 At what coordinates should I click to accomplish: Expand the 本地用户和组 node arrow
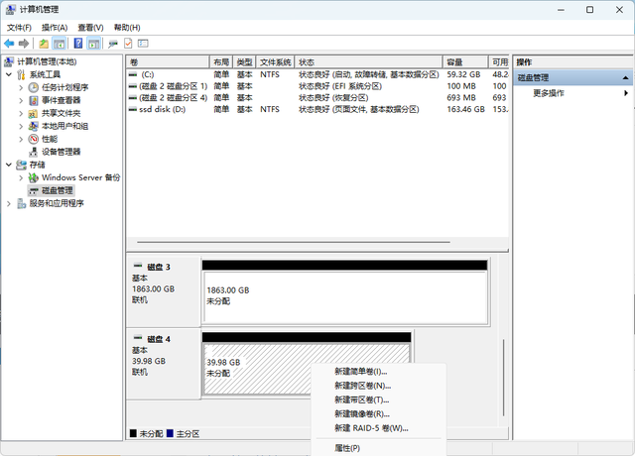point(21,126)
